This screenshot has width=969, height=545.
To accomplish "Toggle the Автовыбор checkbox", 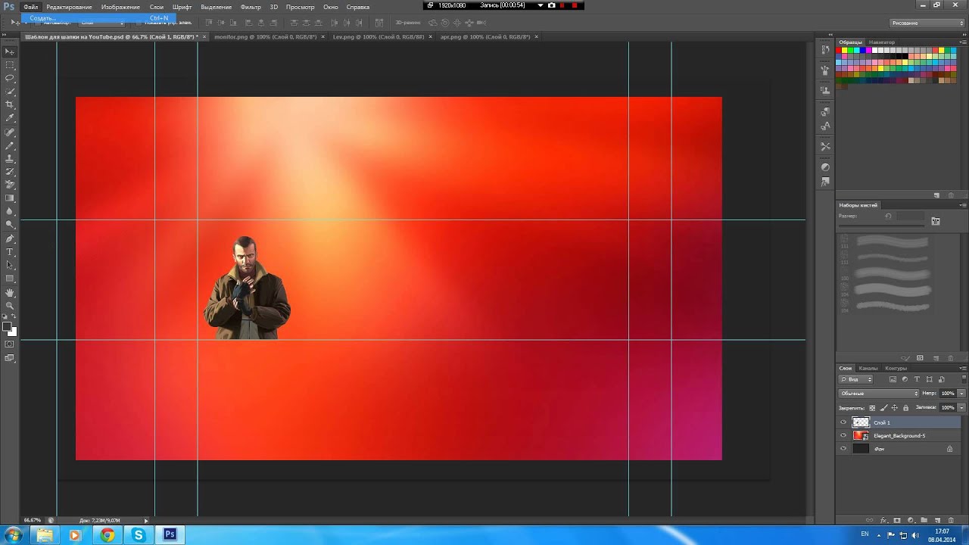I will tap(36, 23).
